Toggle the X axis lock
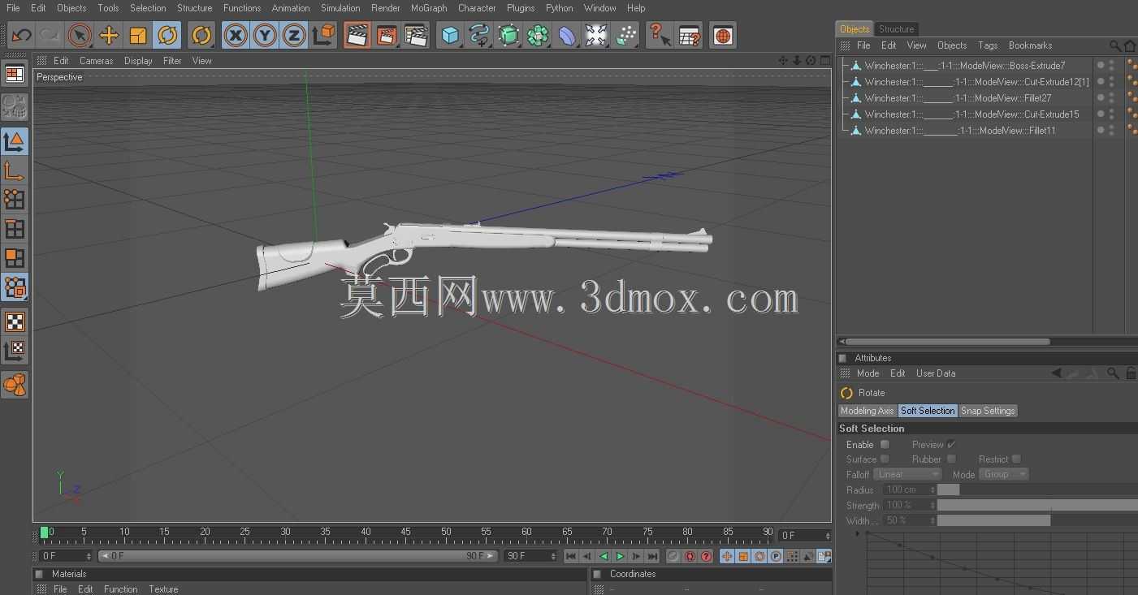This screenshot has height=595, width=1138. pyautogui.click(x=236, y=35)
